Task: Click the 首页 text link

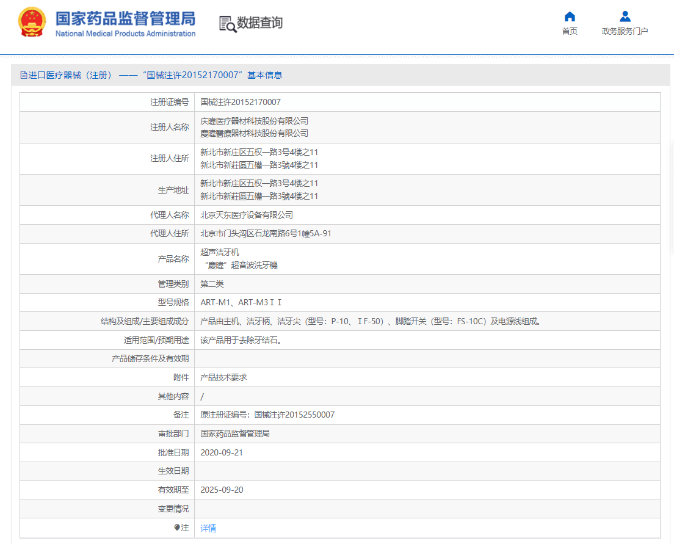Action: click(570, 31)
